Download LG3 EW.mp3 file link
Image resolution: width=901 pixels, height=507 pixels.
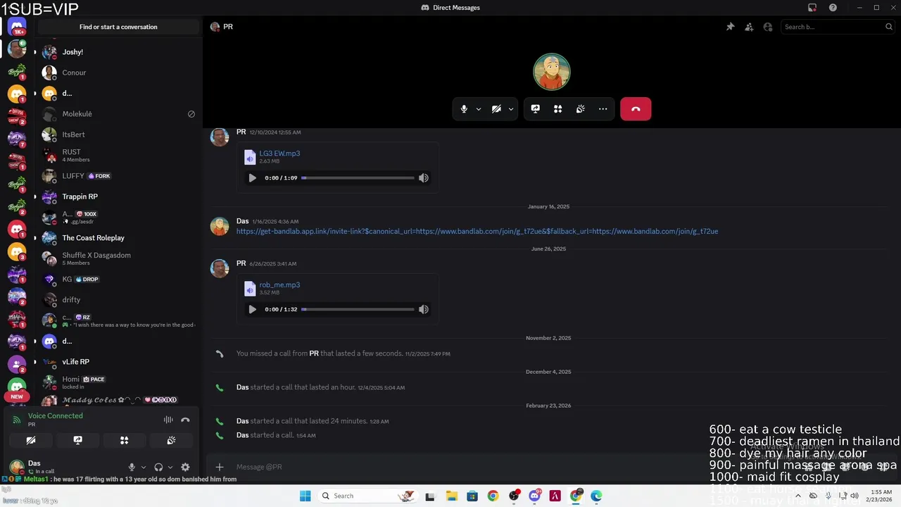[x=279, y=154]
